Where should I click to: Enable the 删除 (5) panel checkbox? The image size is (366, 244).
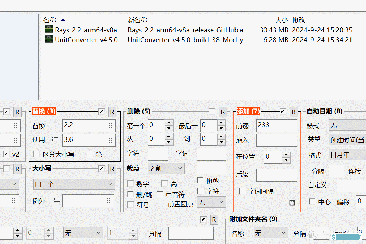coord(212,112)
